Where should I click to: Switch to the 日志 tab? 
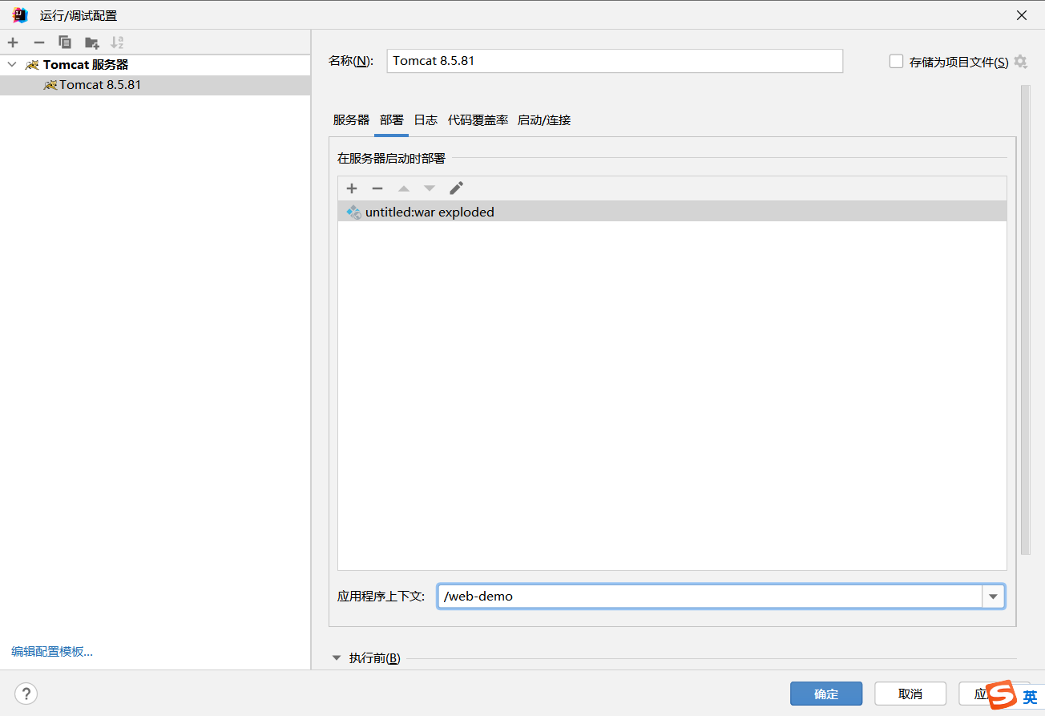[x=426, y=120]
